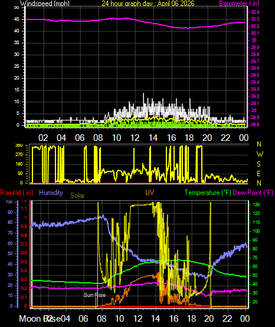
Task: Click the 22 hour label under bottom graph
Action: (227, 319)
